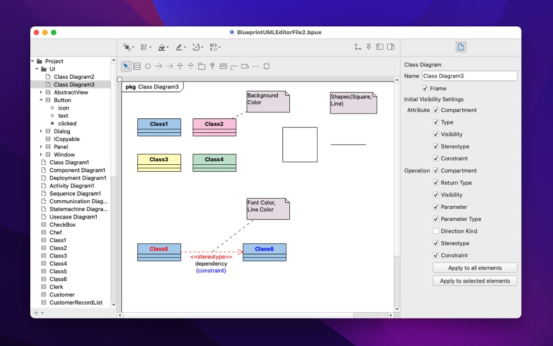Viewport: 553px width, 346px height.
Task: Toggle the left sidebar panel icon
Action: point(380,47)
